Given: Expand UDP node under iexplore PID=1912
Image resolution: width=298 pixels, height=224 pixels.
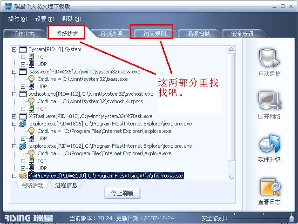Looking at the screenshot, I should 23,168.
